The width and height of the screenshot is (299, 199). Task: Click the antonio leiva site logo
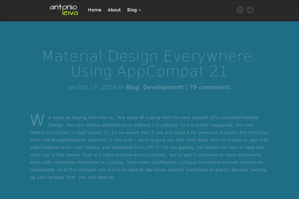click(x=64, y=10)
